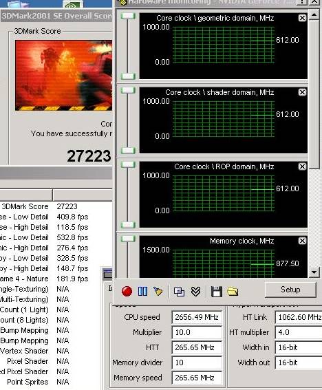Select the 3DMark Score row in results
The width and height of the screenshot is (322, 390).
click(x=56, y=206)
